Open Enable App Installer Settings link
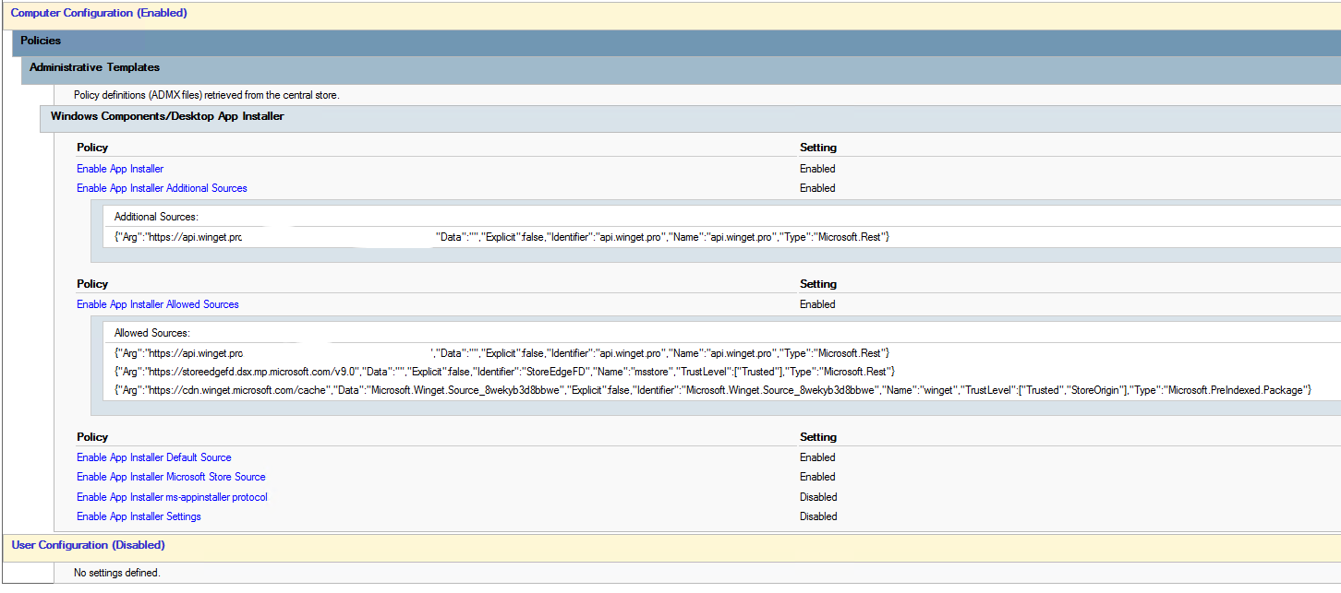Screen dimensions: 1341x593 tap(139, 516)
